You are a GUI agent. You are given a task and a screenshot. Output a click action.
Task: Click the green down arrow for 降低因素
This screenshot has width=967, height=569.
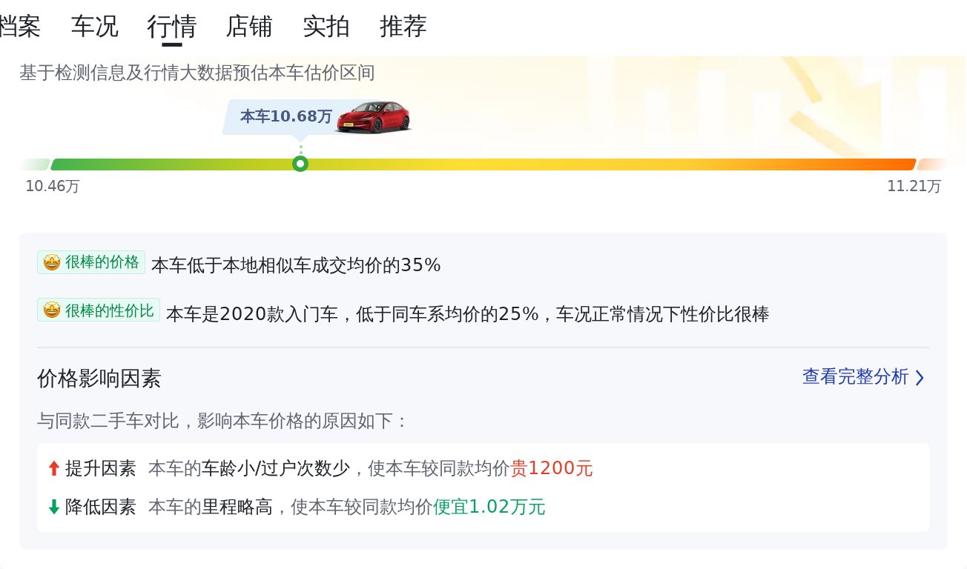coord(53,507)
